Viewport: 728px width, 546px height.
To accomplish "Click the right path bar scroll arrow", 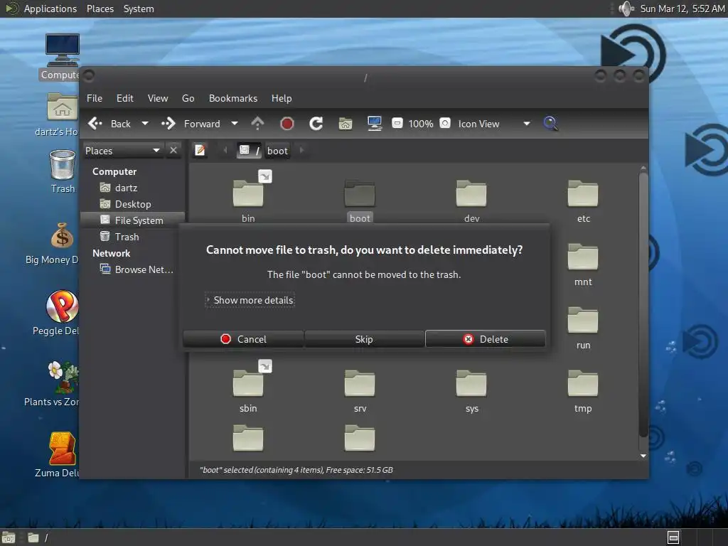I will coord(301,151).
